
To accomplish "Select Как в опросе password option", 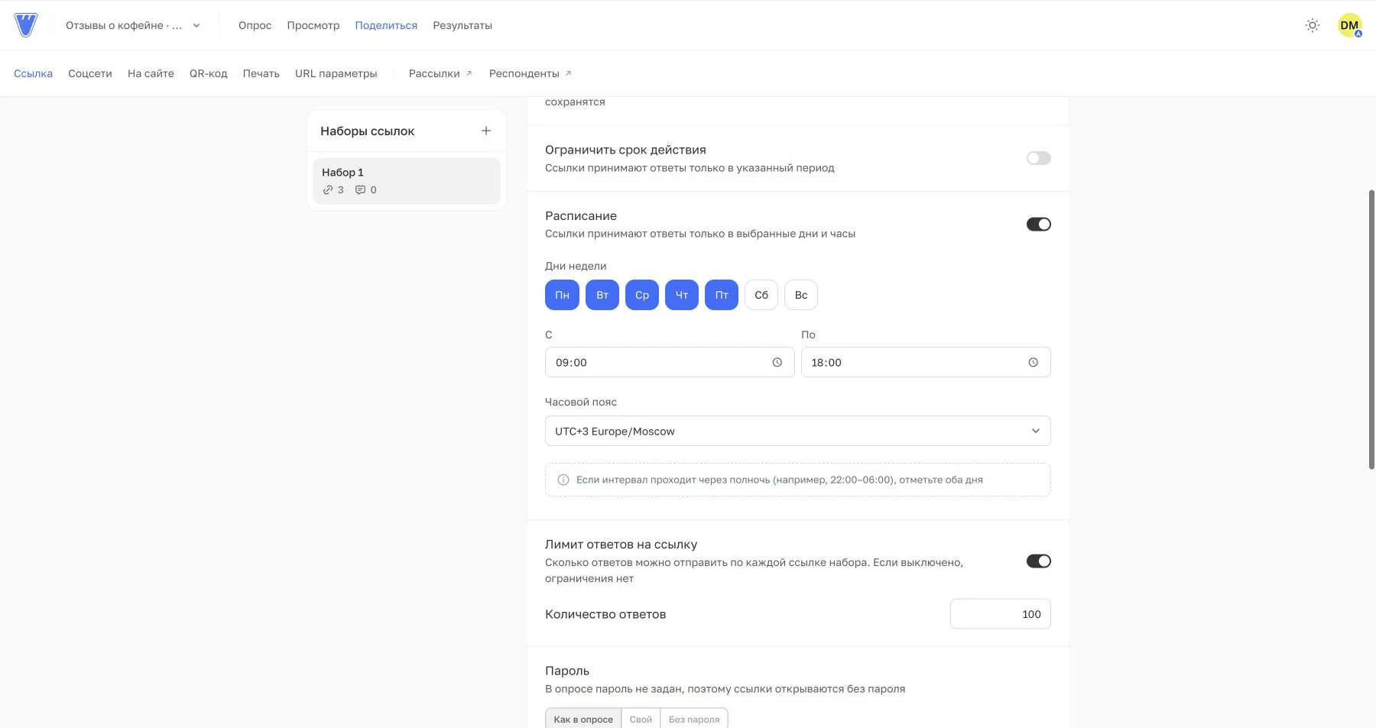I will coord(583,719).
